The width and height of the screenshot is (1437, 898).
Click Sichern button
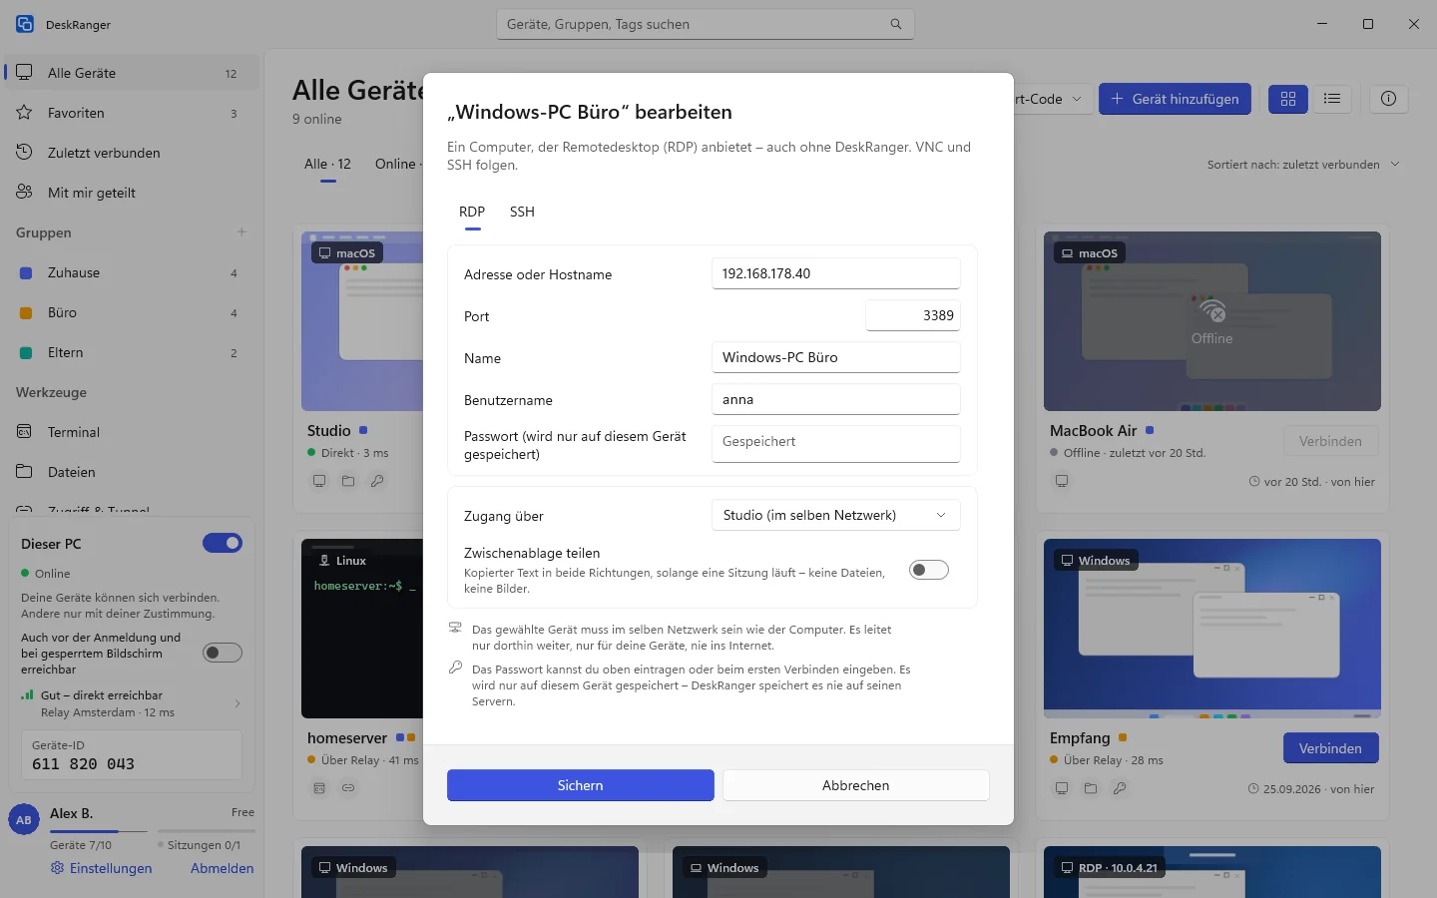click(x=581, y=785)
